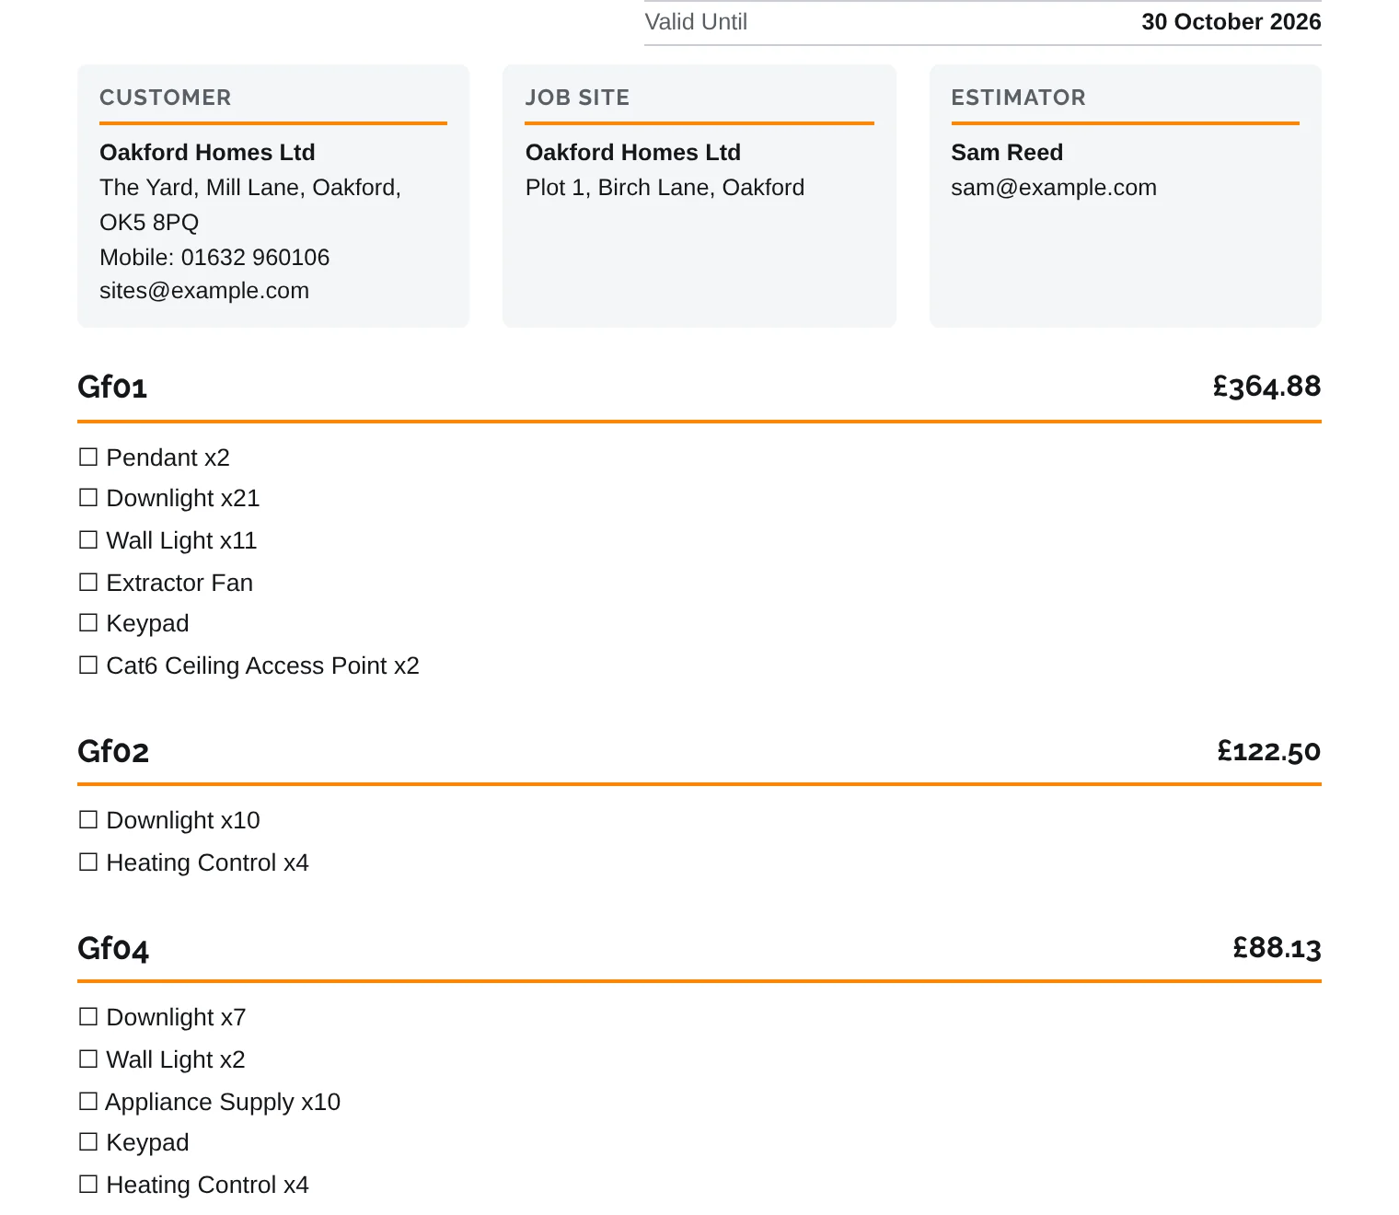
Task: Tick the Extractor Fan checkbox
Action: point(88,583)
